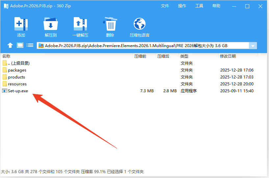The height and width of the screenshot is (178, 269).
Task: Switch to the large icon view button
Action: point(20,45)
